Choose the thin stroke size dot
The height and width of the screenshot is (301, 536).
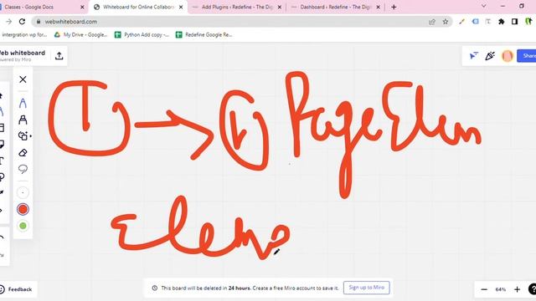click(23, 192)
